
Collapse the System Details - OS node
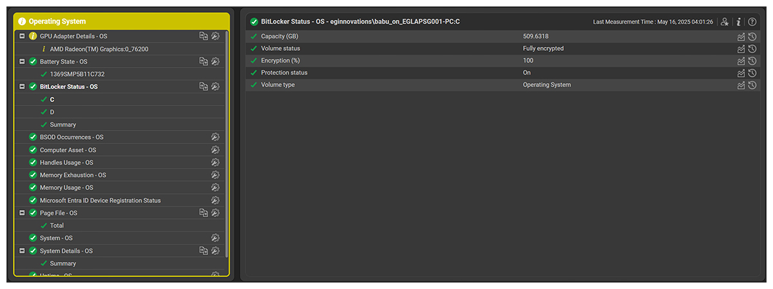coord(23,251)
